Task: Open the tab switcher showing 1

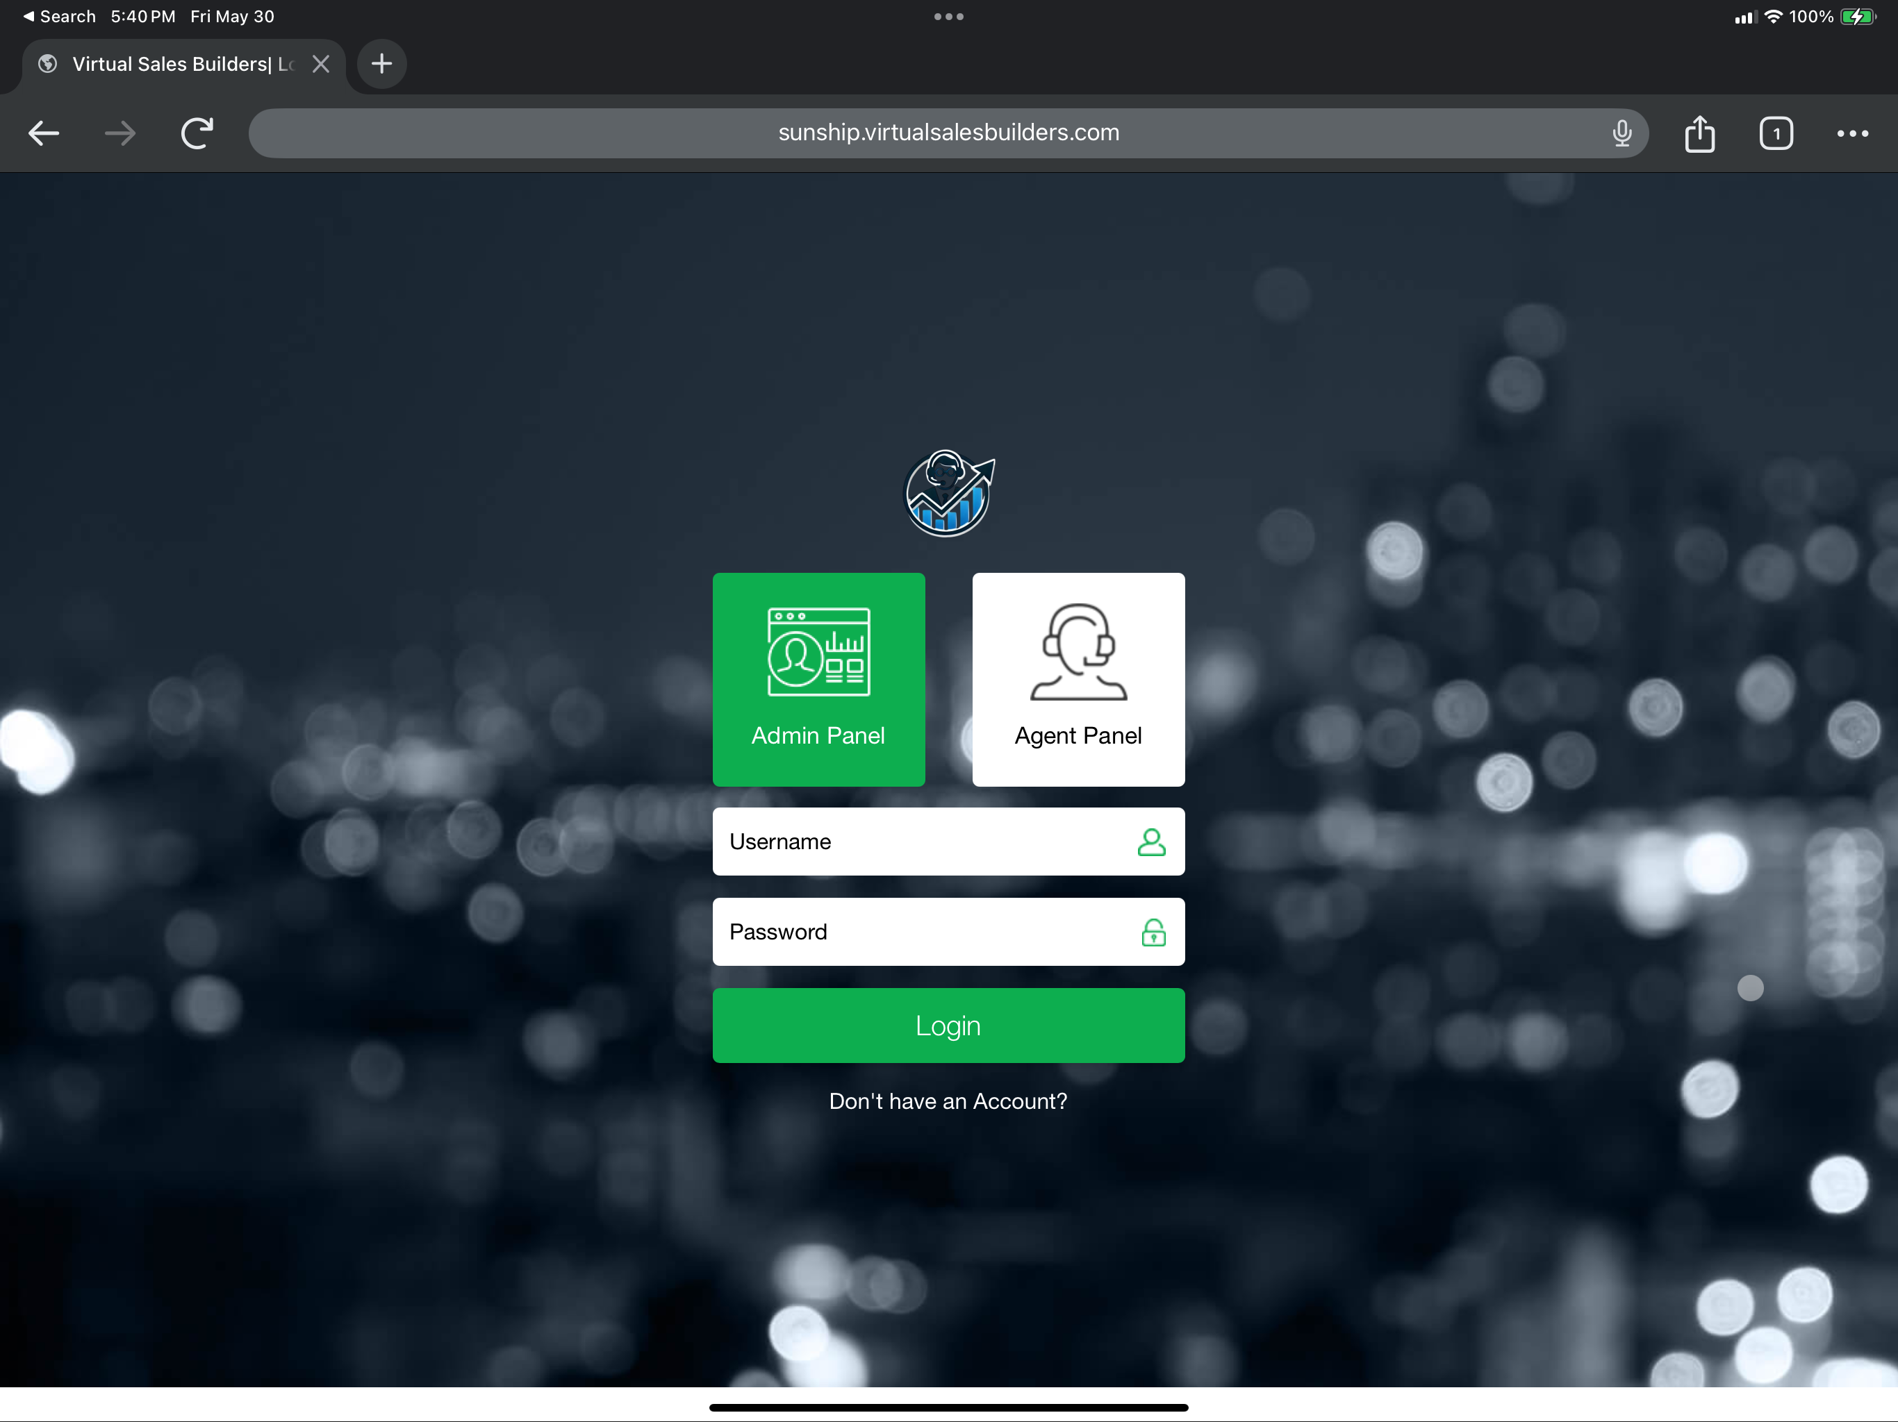Action: point(1775,133)
